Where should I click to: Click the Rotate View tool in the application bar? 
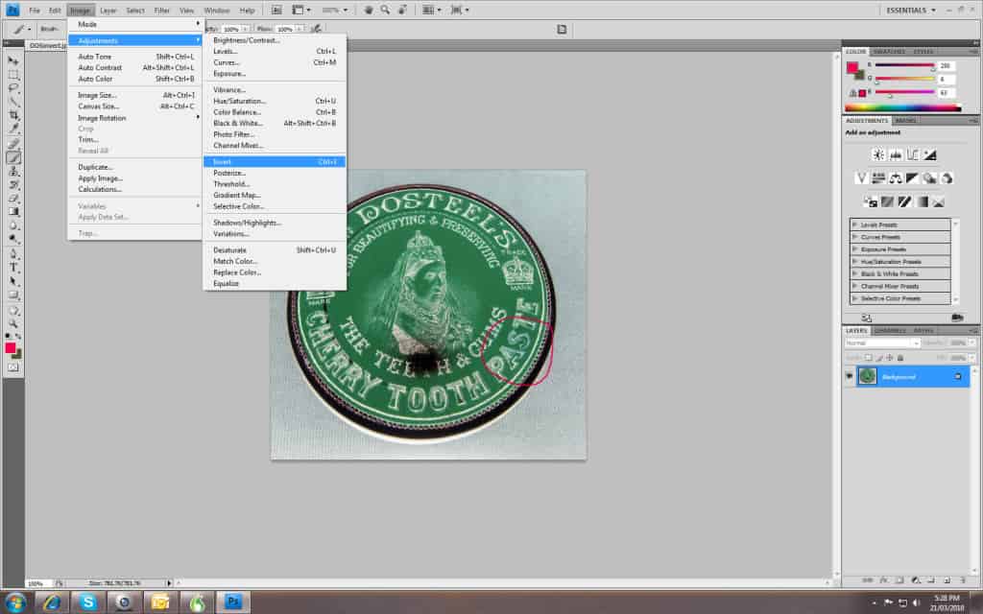tap(402, 10)
